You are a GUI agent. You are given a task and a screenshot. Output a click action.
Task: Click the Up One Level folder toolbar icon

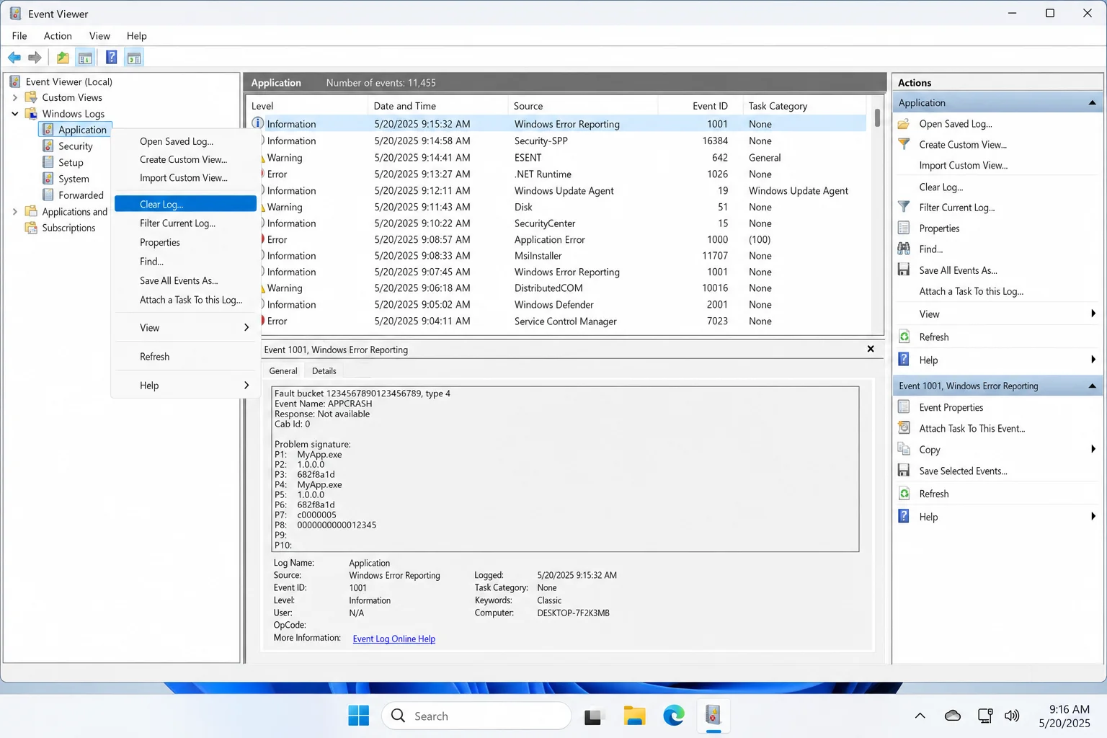point(63,58)
